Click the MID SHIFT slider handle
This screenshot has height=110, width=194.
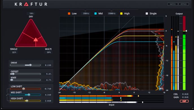(29, 95)
